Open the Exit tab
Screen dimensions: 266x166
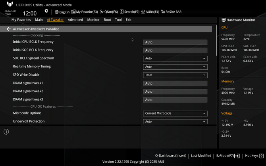click(x=128, y=20)
